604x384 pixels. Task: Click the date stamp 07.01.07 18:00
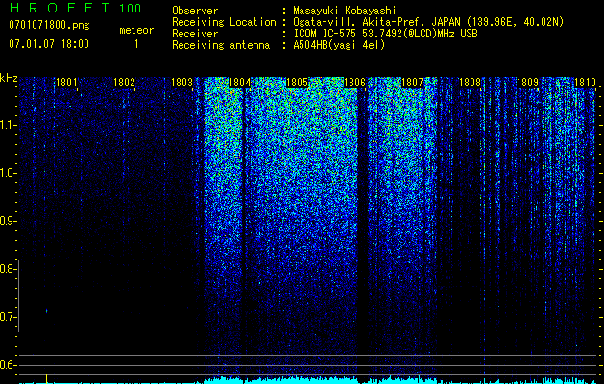coord(49,44)
